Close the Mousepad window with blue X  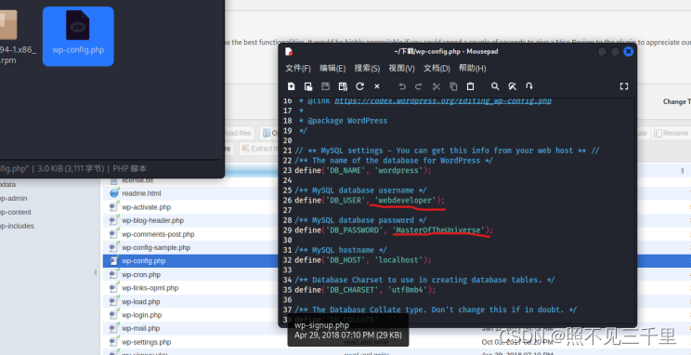[629, 52]
